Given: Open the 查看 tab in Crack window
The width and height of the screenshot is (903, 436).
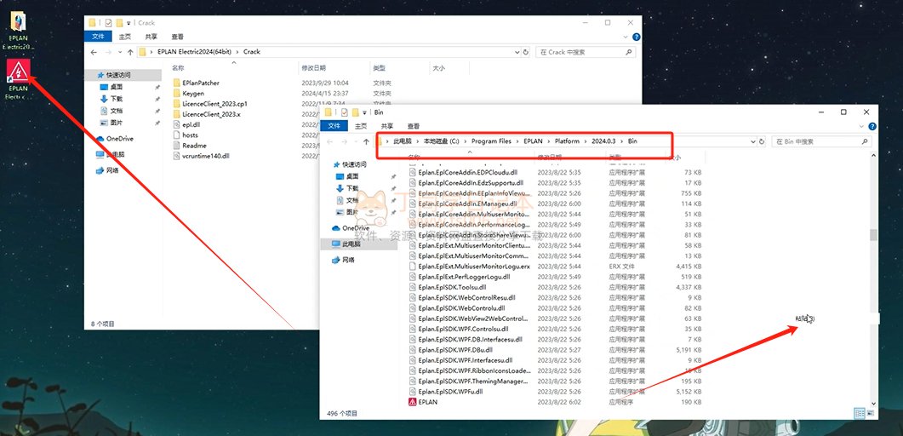Looking at the screenshot, I should (x=177, y=37).
